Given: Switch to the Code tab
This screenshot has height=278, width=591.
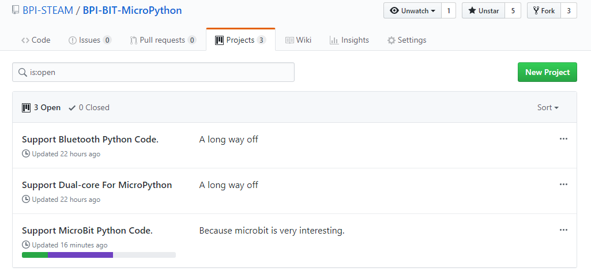Looking at the screenshot, I should [36, 40].
